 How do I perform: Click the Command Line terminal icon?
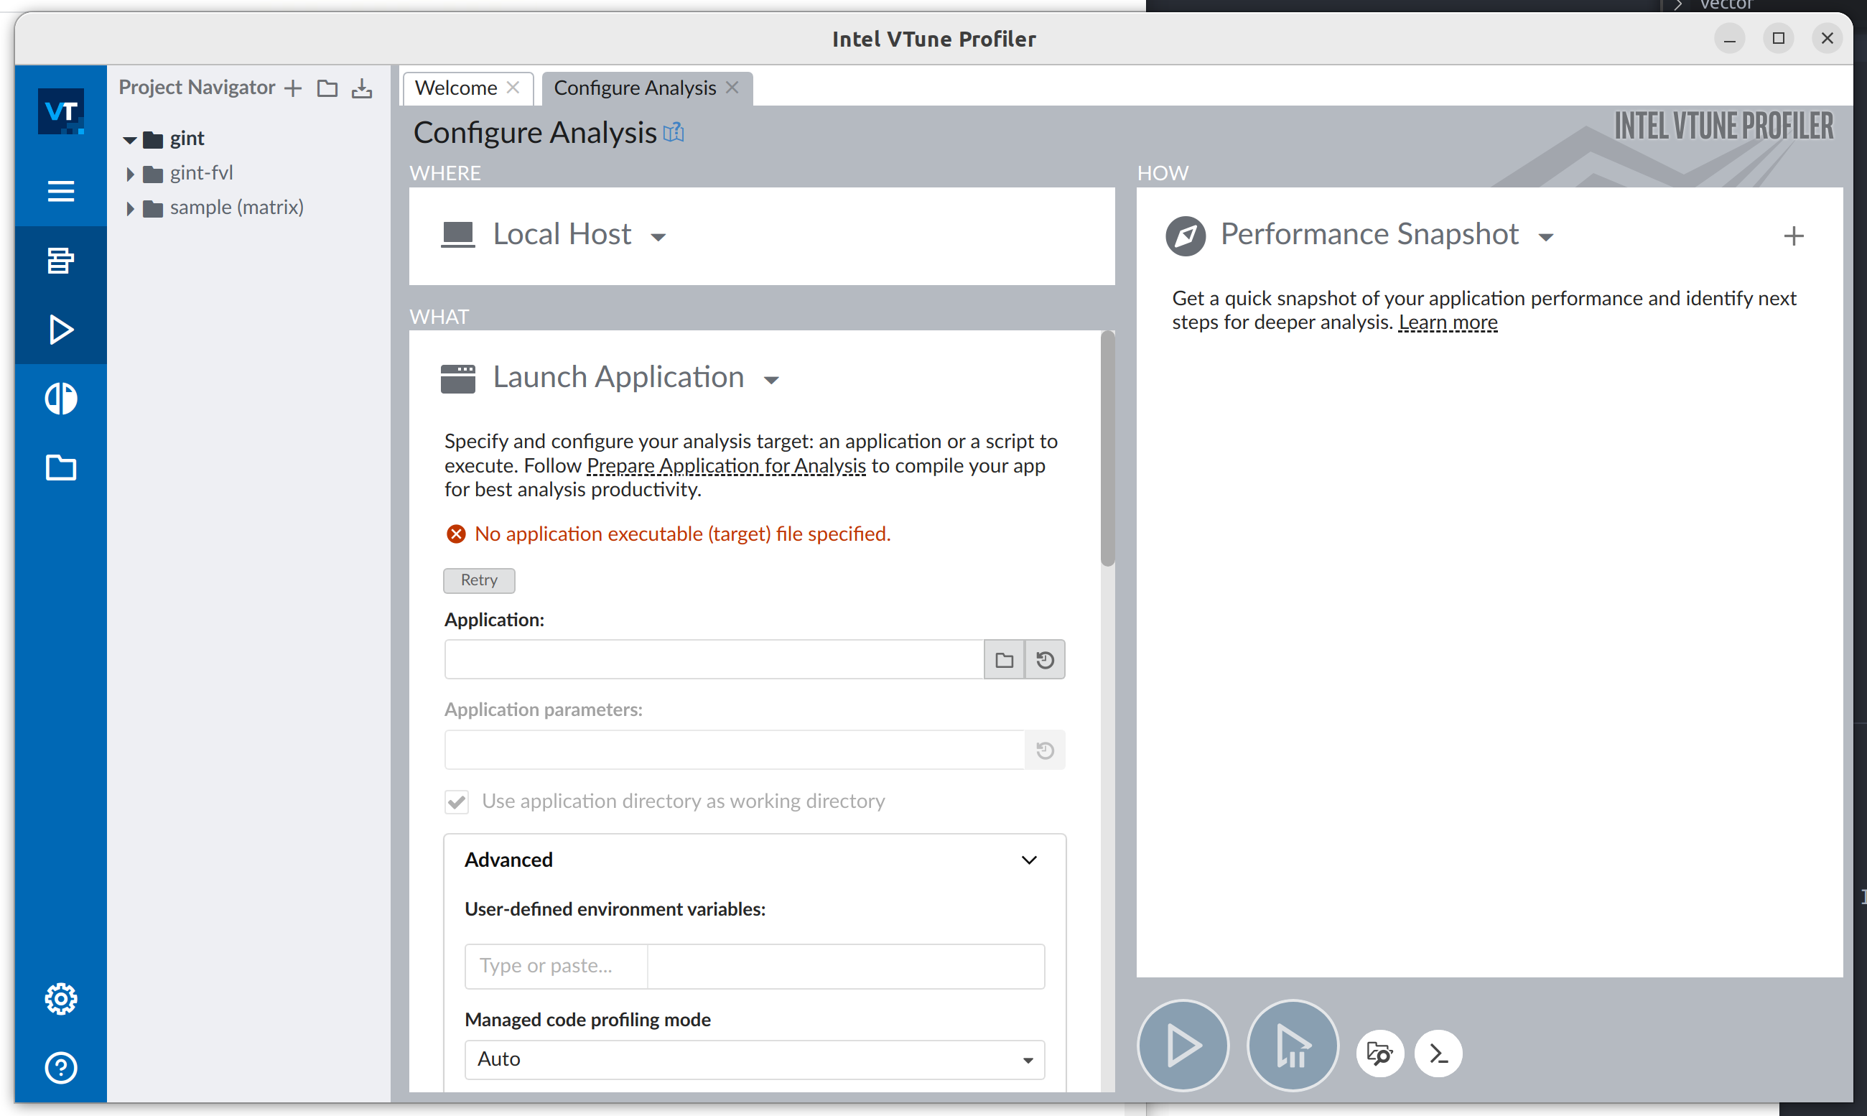1438,1054
